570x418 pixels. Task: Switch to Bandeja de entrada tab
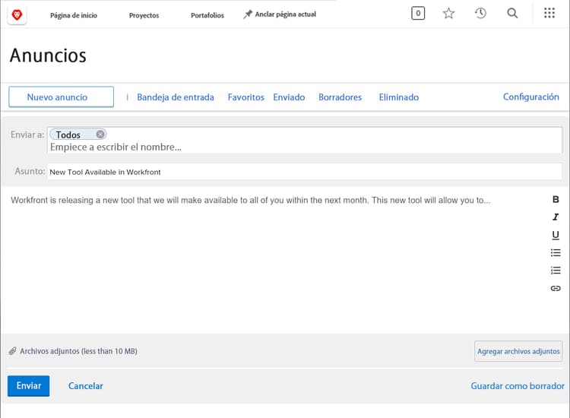(176, 97)
